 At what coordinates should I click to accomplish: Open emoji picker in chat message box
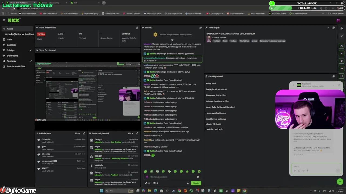[x=198, y=177]
